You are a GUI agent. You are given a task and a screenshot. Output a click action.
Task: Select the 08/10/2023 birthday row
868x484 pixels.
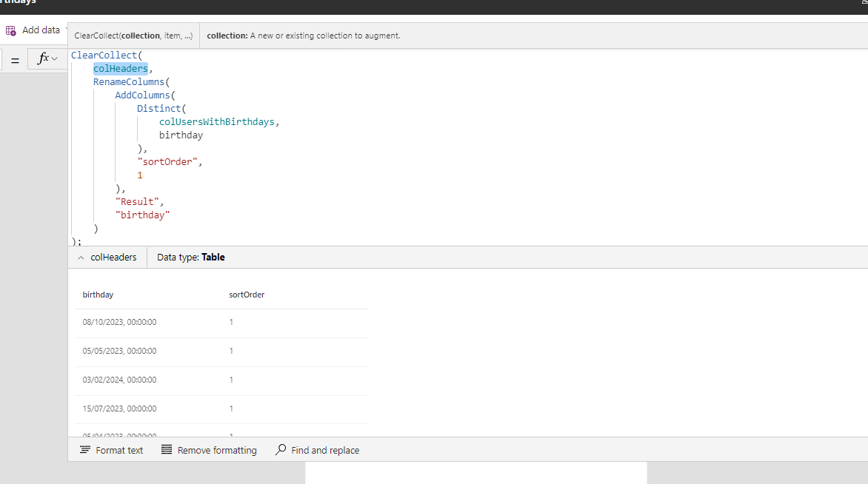119,323
